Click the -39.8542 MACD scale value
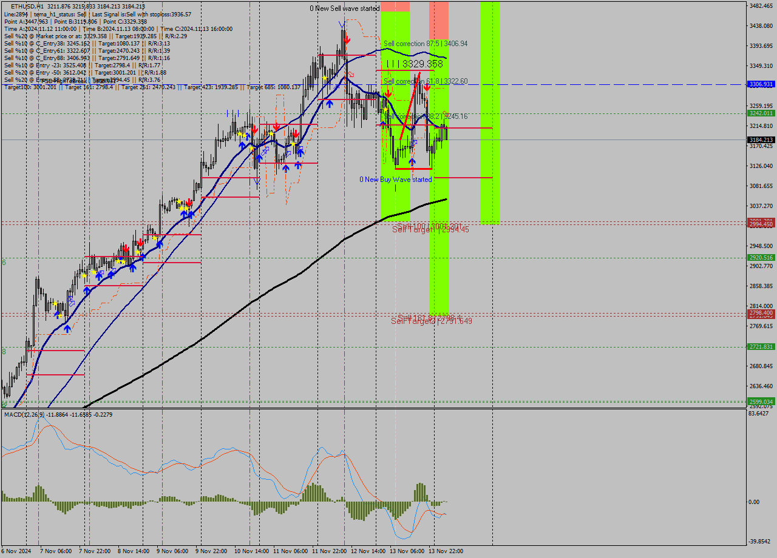 pos(760,542)
